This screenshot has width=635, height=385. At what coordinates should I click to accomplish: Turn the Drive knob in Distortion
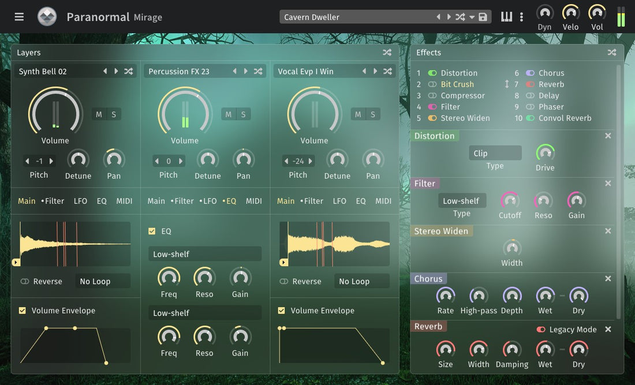point(545,153)
